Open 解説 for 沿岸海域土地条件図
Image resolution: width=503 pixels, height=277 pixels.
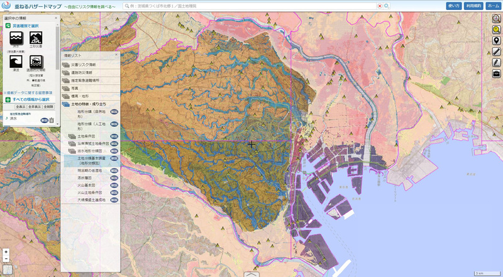[114, 144]
